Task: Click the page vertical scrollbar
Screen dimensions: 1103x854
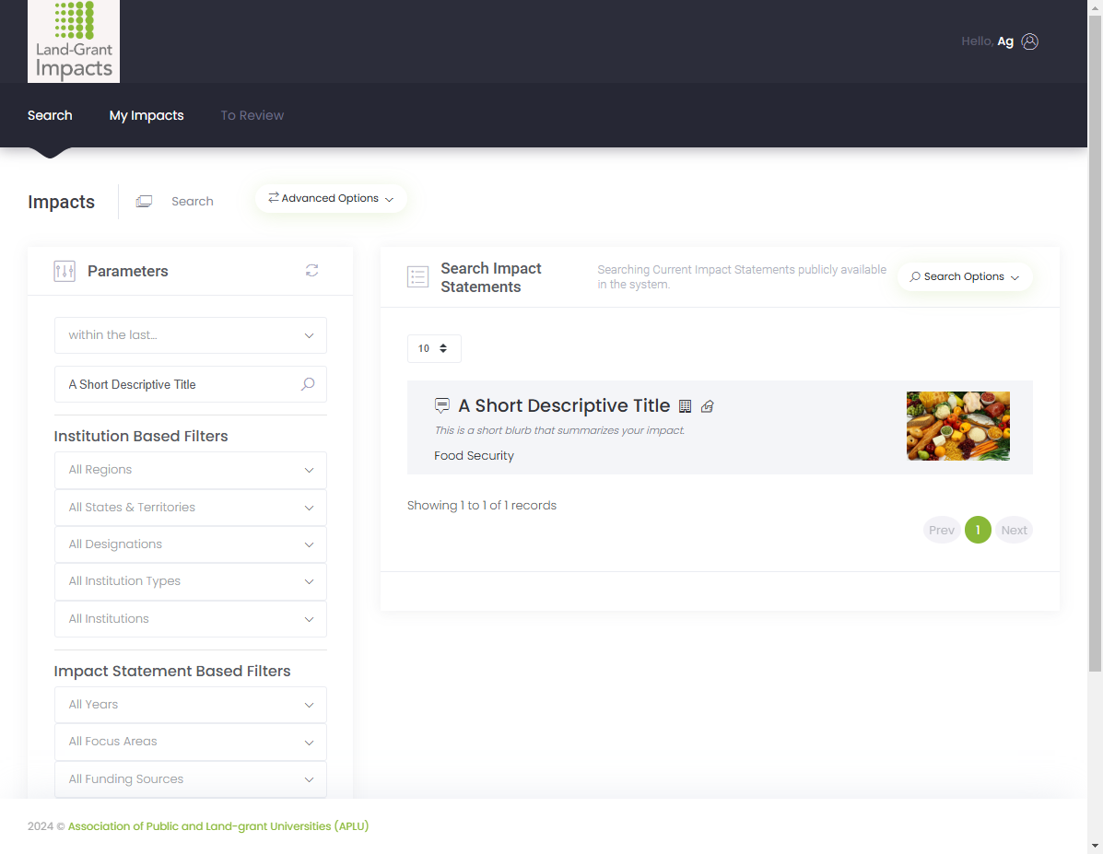Action: [1096, 344]
